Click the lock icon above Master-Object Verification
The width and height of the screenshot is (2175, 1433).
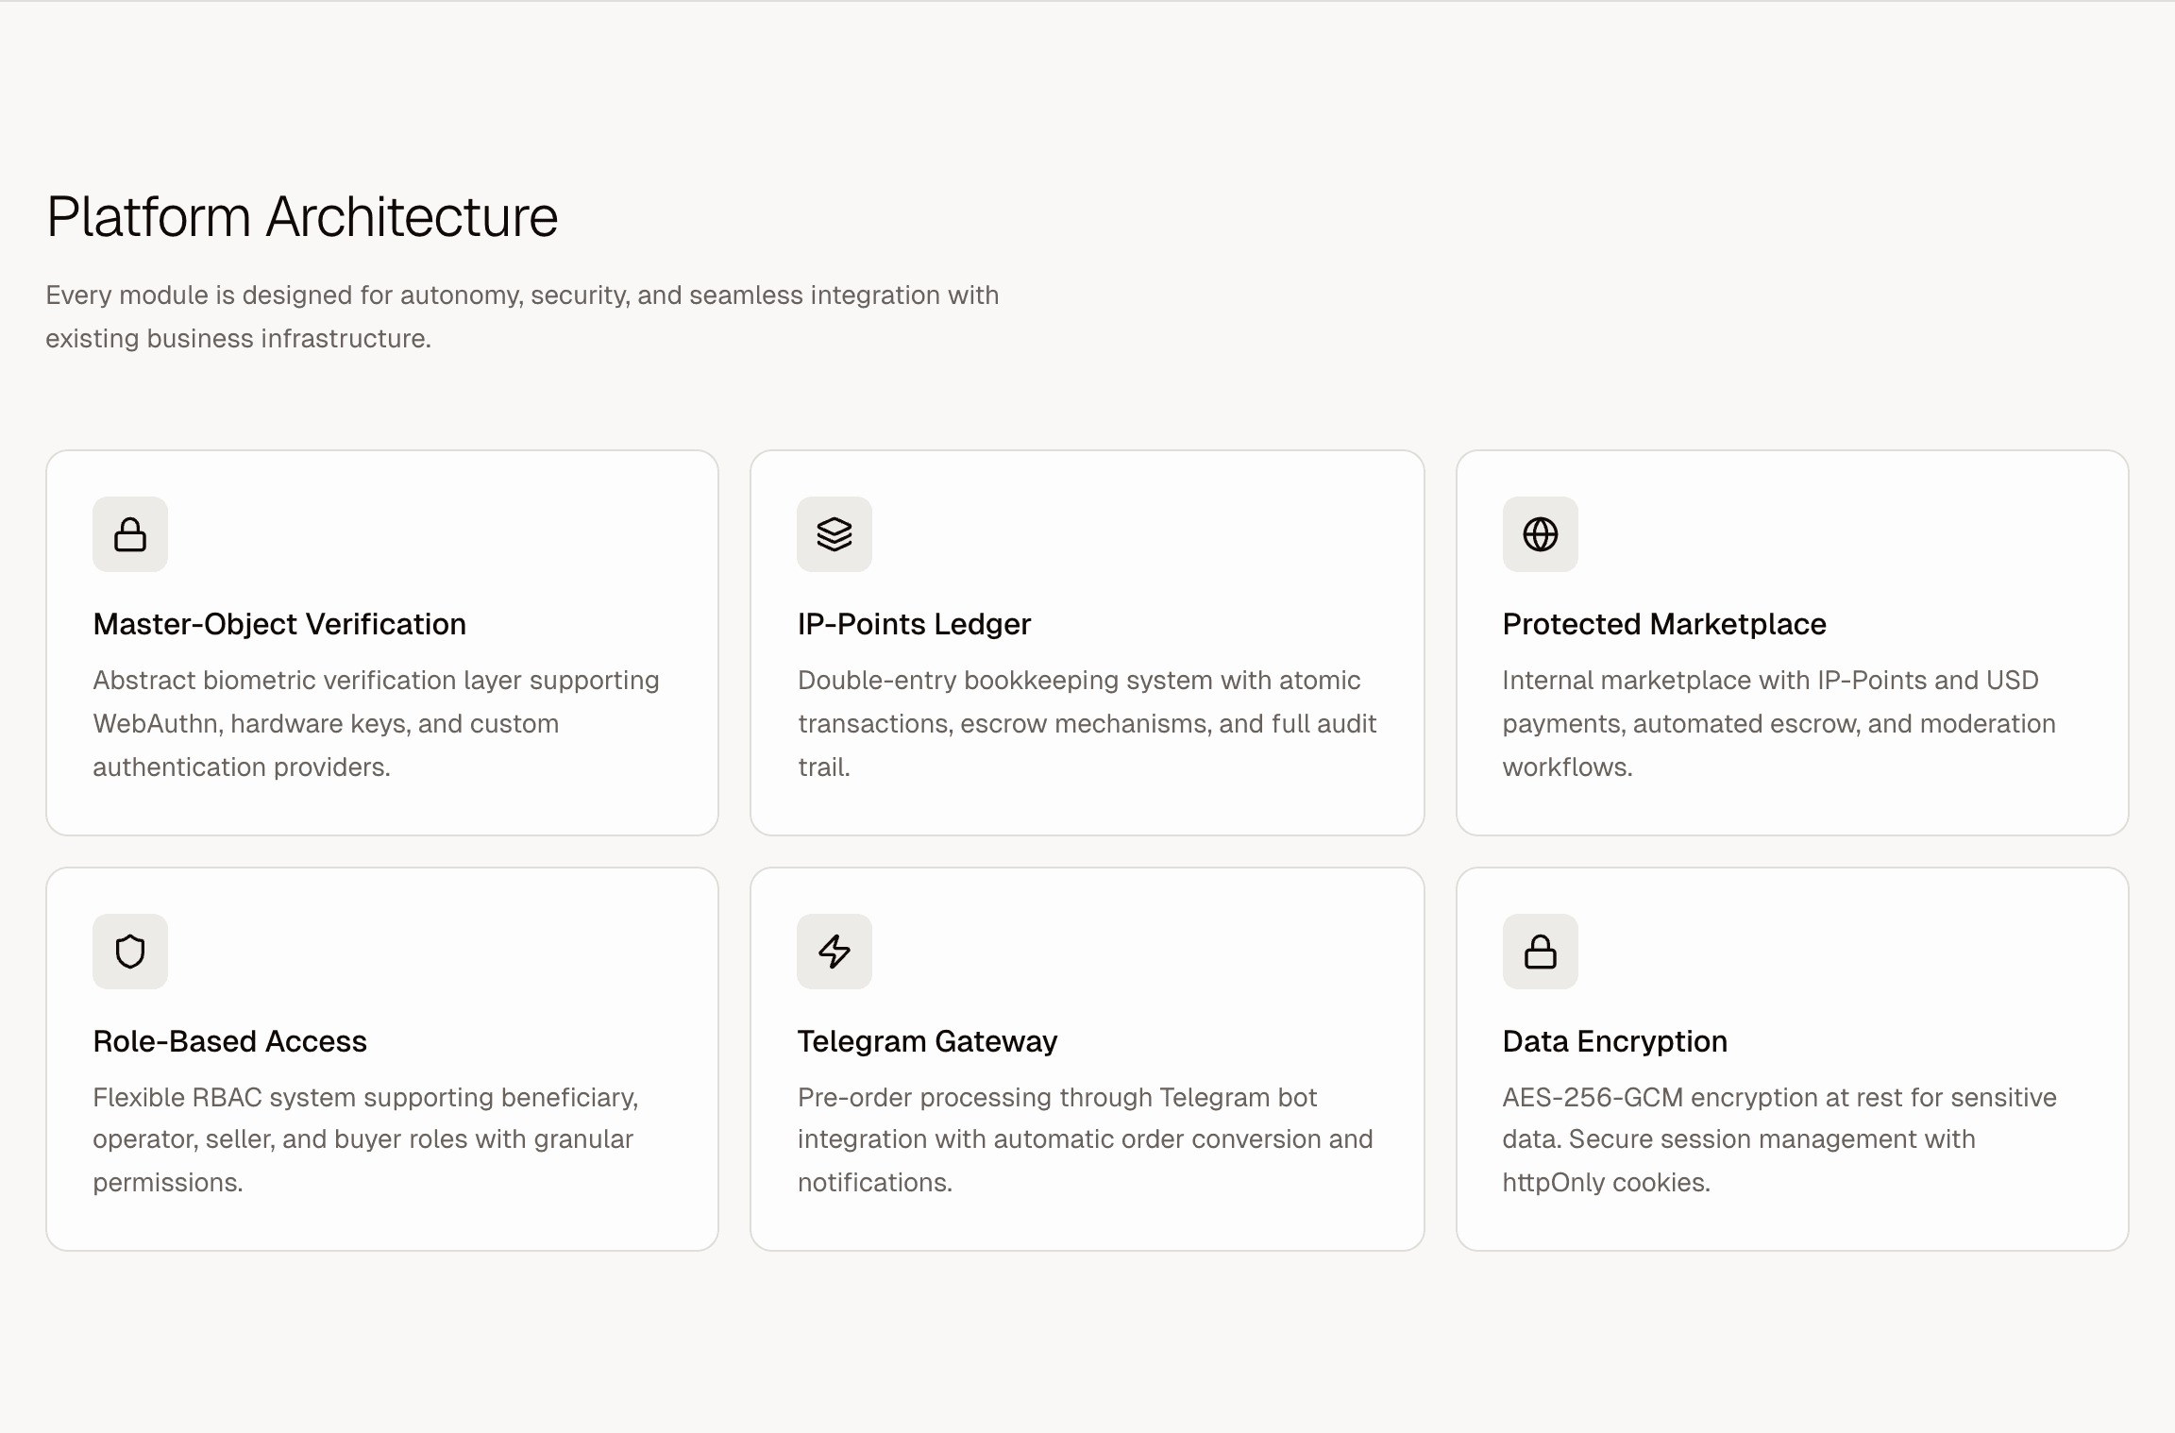[x=130, y=534]
